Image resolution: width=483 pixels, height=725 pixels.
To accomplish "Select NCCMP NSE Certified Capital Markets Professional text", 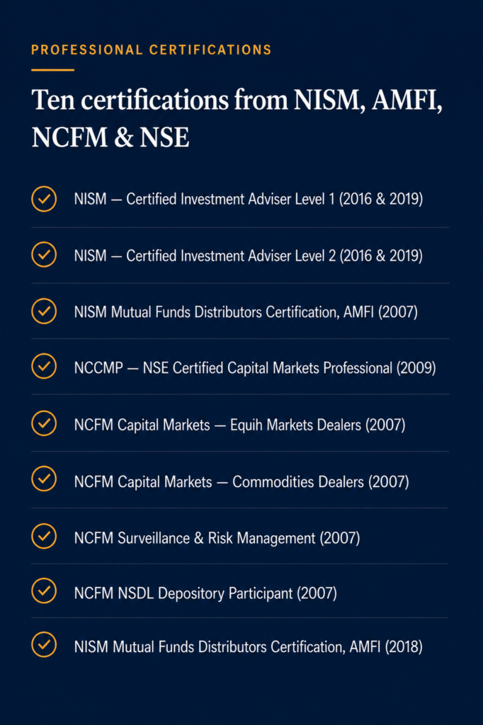I will pyautogui.click(x=255, y=368).
